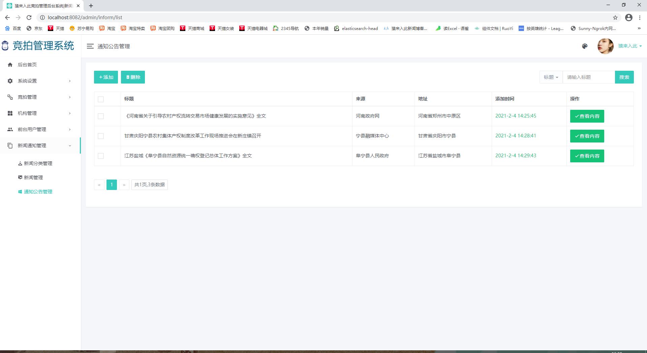This screenshot has width=647, height=353.
Task: Open the 标题 search type dropdown
Action: click(x=551, y=77)
